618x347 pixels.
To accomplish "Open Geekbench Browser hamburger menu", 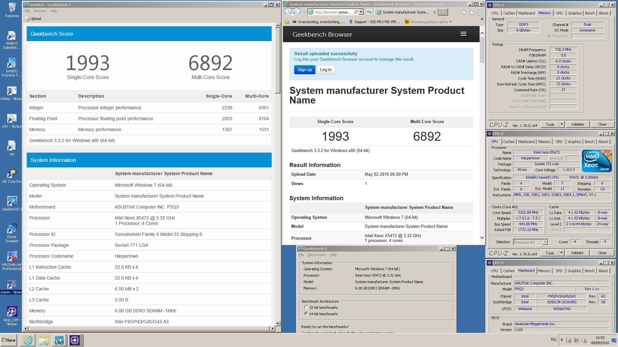I will pos(464,34).
